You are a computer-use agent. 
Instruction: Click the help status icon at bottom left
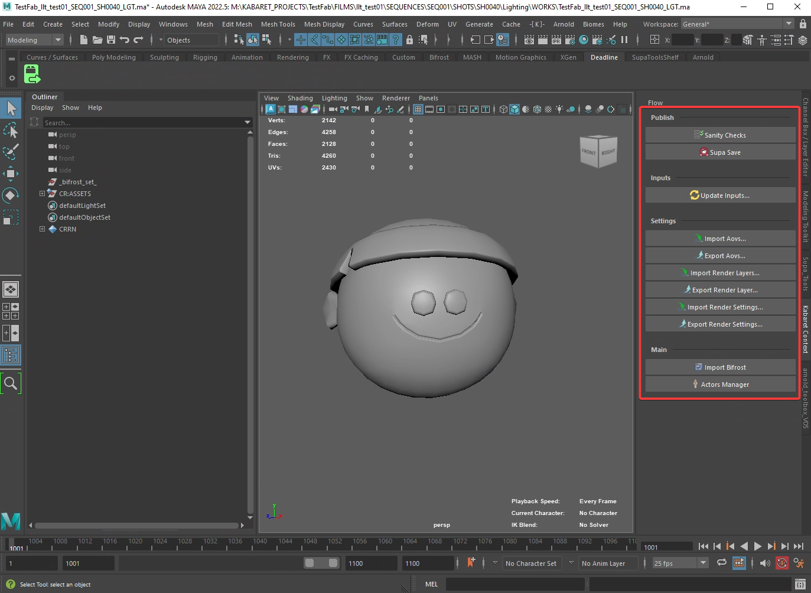(10, 584)
